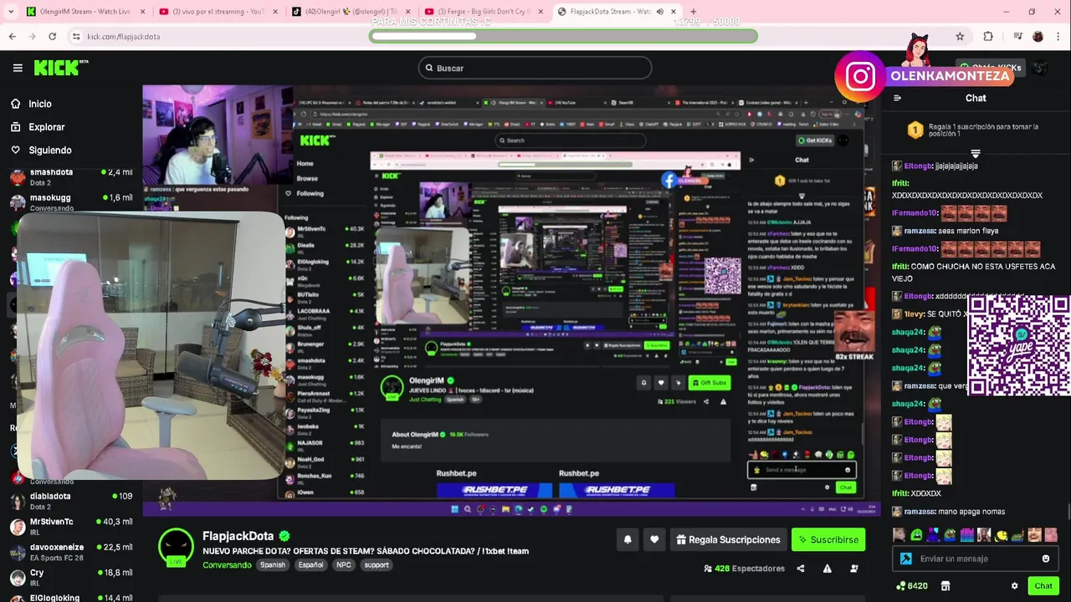Click the 6420 channel points balance
The width and height of the screenshot is (1071, 602).
click(911, 586)
